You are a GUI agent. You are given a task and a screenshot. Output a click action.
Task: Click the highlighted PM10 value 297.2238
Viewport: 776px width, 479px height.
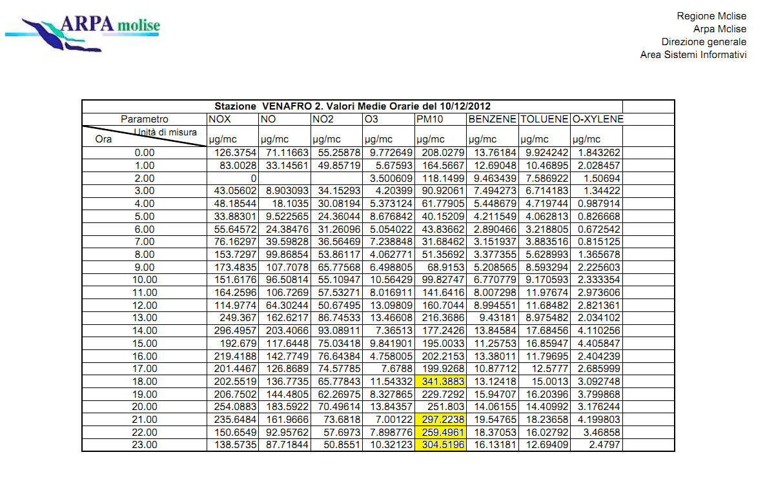pyautogui.click(x=441, y=420)
